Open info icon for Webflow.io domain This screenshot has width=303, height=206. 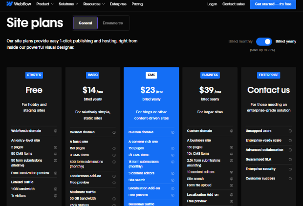pos(55,131)
